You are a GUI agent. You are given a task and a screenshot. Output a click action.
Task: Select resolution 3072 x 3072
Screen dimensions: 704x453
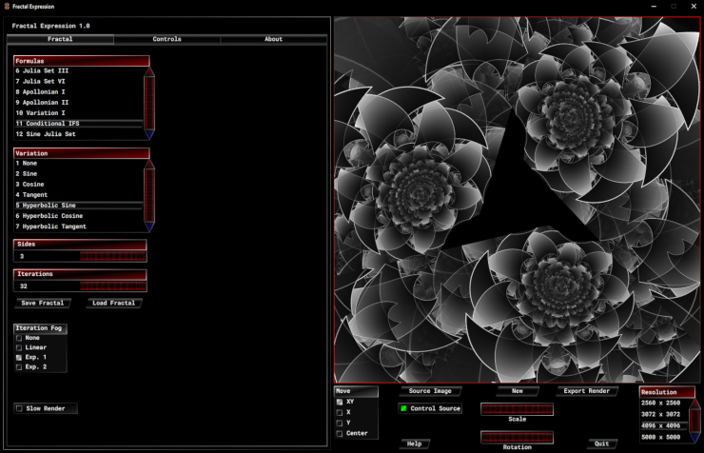[664, 414]
